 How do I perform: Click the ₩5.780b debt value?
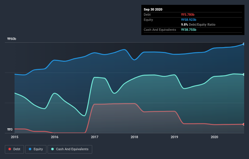[x=188, y=15]
